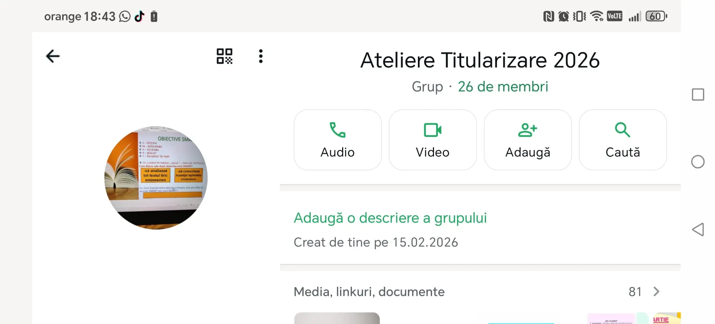The height and width of the screenshot is (324, 715).
Task: Open the three-dot more options menu
Action: pyautogui.click(x=260, y=56)
